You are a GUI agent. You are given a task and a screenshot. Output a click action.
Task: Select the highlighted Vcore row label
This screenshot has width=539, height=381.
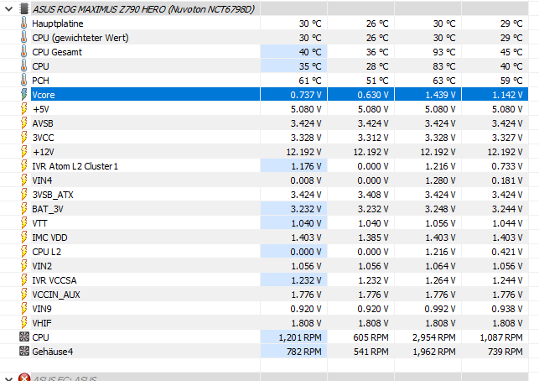(x=44, y=95)
